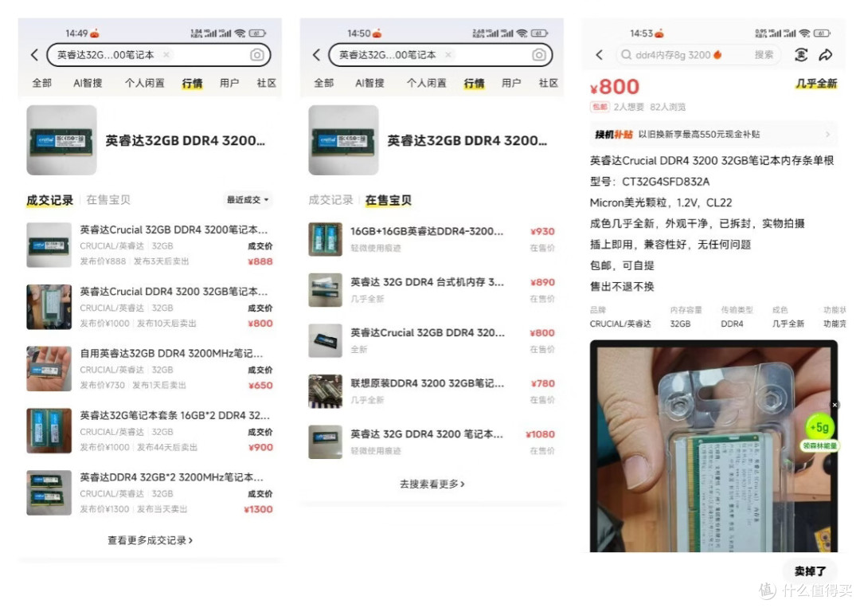Open listing thumbnail priced ¥930
The width and height of the screenshot is (860, 608).
click(325, 239)
